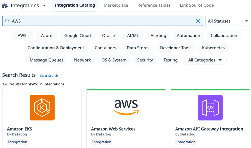Select the Testing category chip

pyautogui.click(x=171, y=60)
